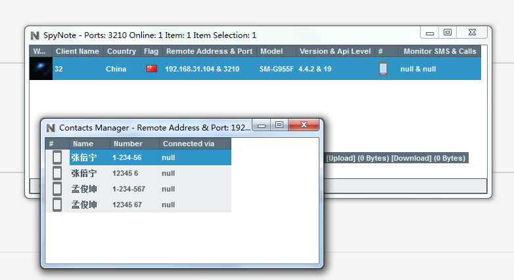Click the SpyNote N logo icon
This screenshot has width=514, height=280.
(35, 35)
